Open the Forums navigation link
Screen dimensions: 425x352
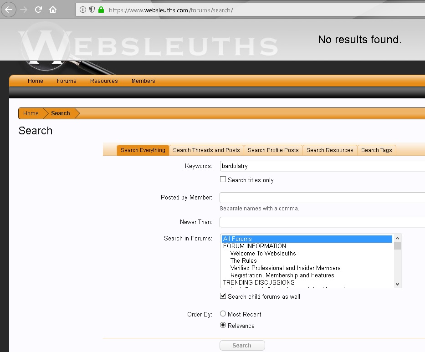point(67,81)
